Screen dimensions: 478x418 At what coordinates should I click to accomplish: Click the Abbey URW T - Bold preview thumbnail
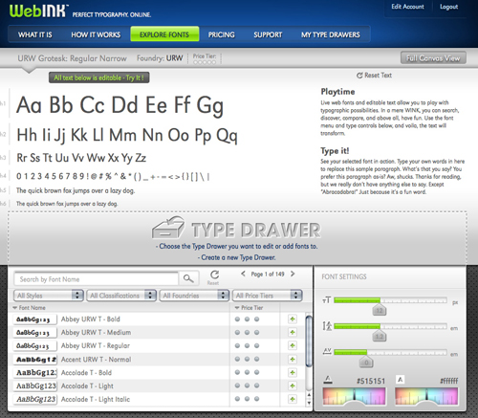click(34, 319)
